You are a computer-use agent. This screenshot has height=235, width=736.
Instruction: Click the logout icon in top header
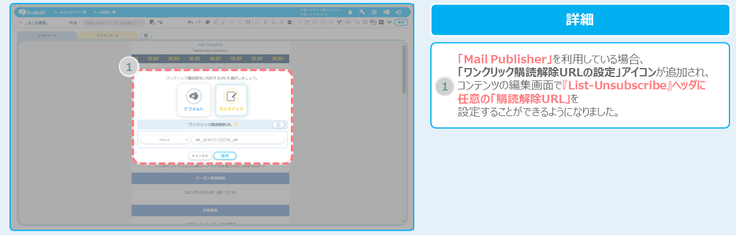398,12
